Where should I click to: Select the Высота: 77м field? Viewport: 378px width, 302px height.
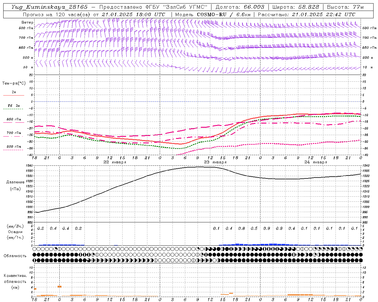point(345,7)
